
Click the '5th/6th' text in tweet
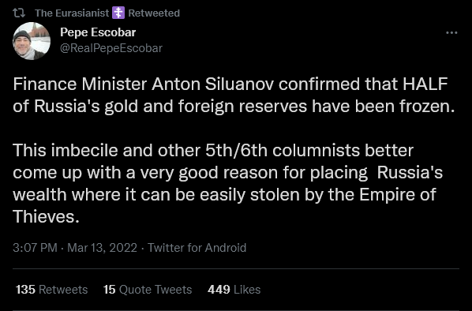[236, 150]
